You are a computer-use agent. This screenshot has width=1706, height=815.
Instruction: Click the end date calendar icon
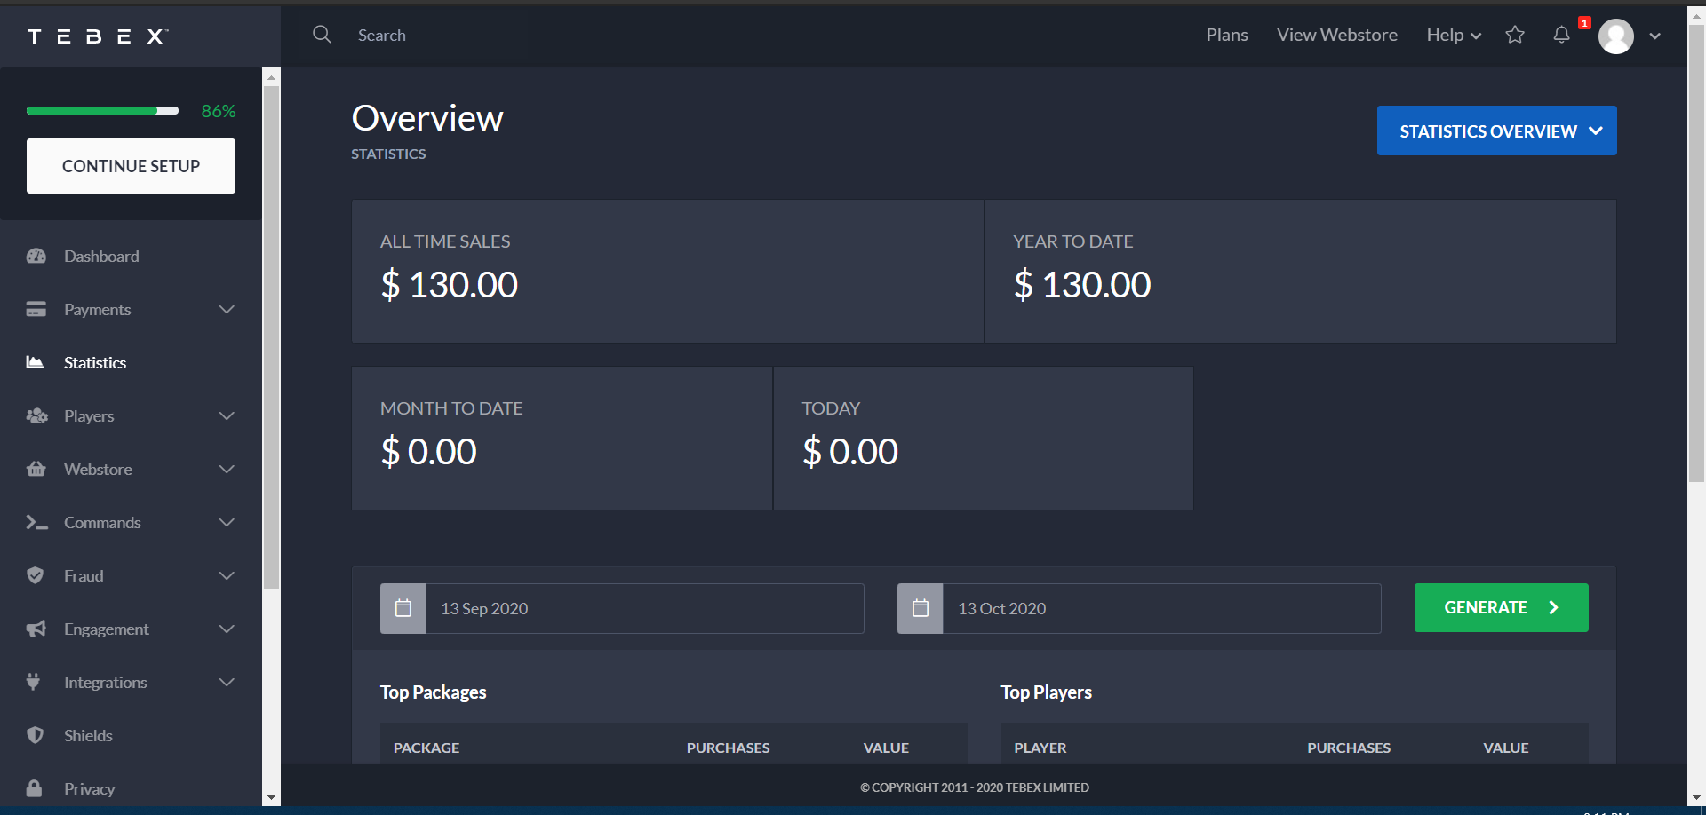tap(921, 608)
